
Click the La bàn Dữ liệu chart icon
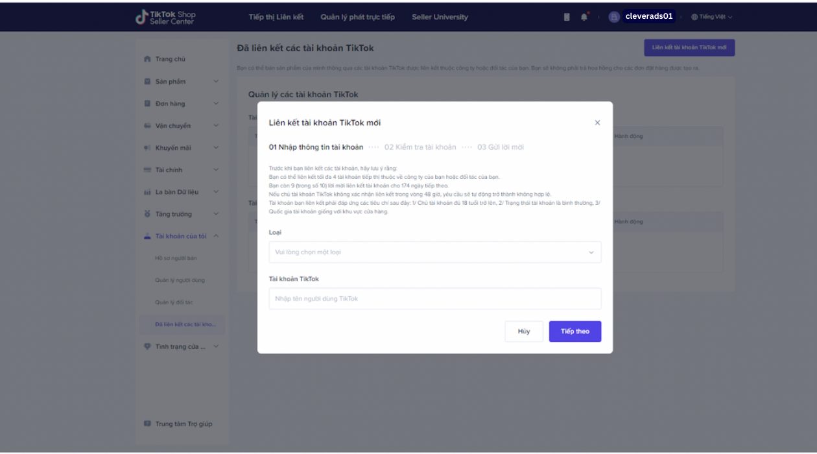coord(147,192)
